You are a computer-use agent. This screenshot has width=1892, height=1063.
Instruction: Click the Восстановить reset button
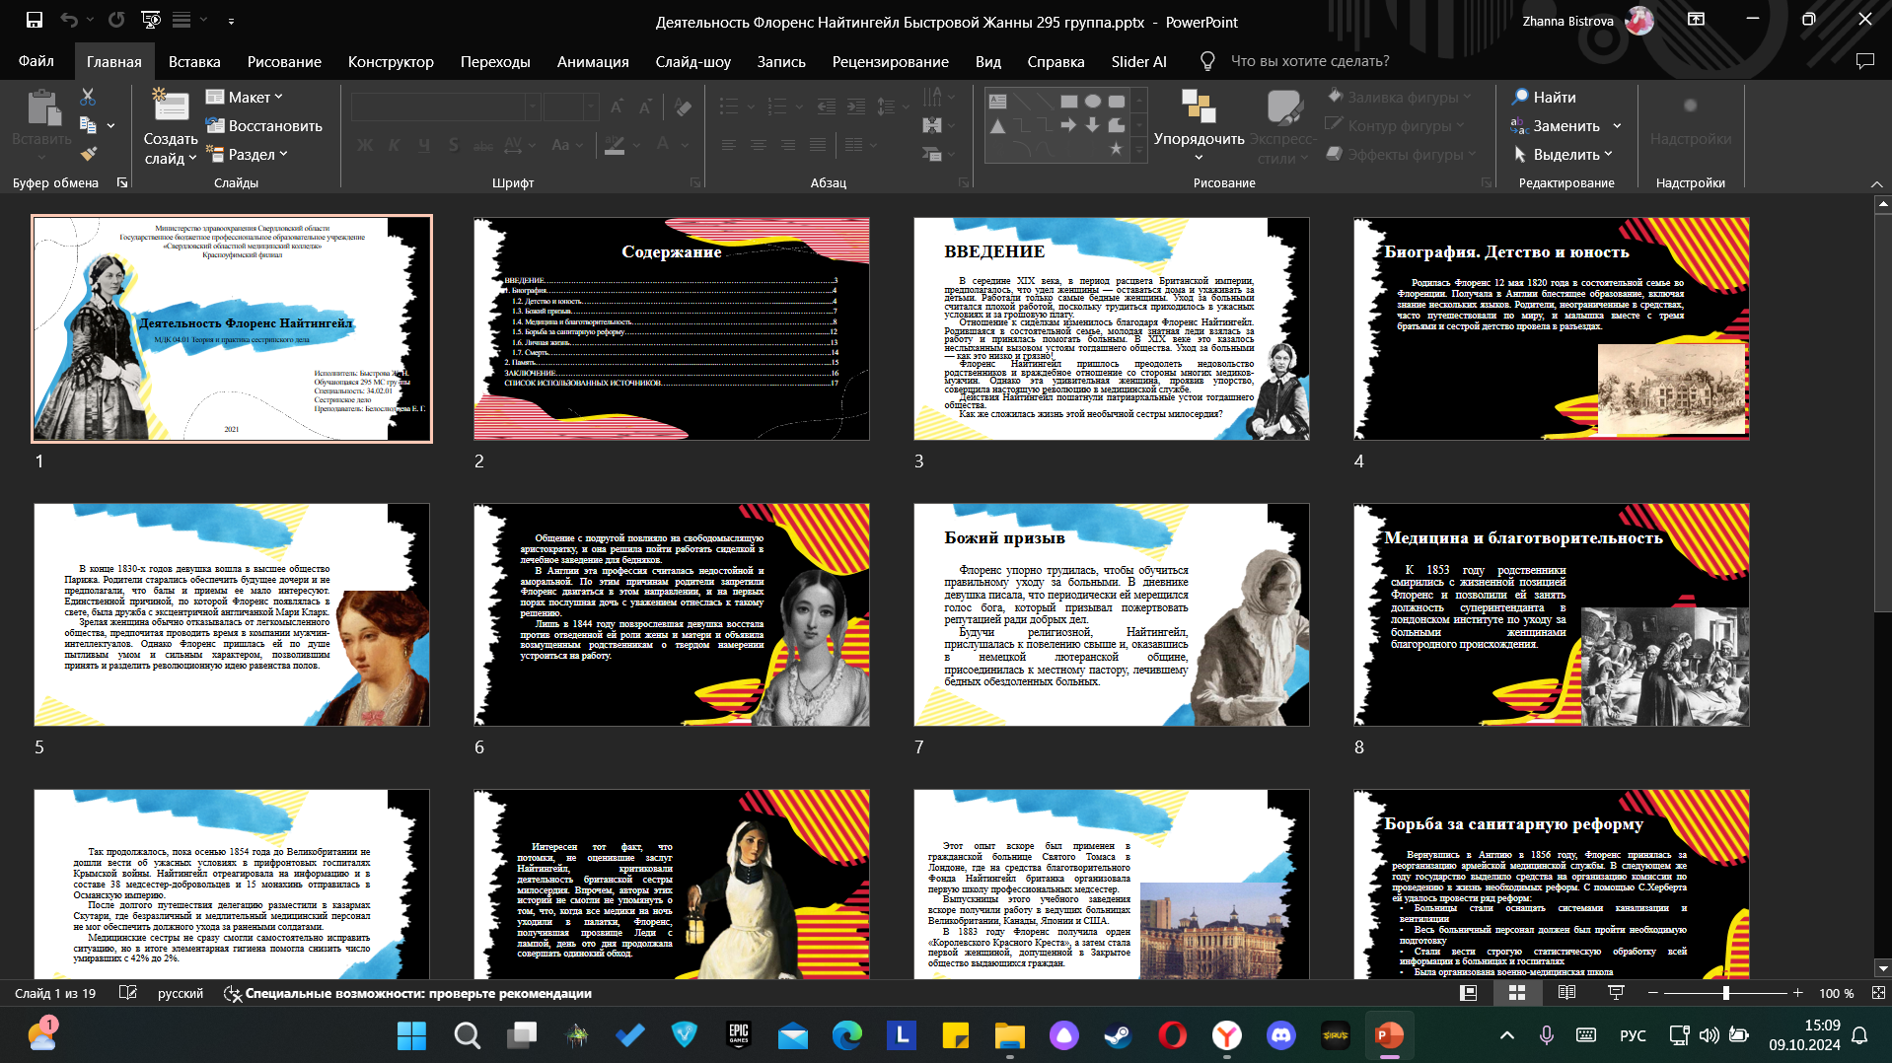click(264, 125)
